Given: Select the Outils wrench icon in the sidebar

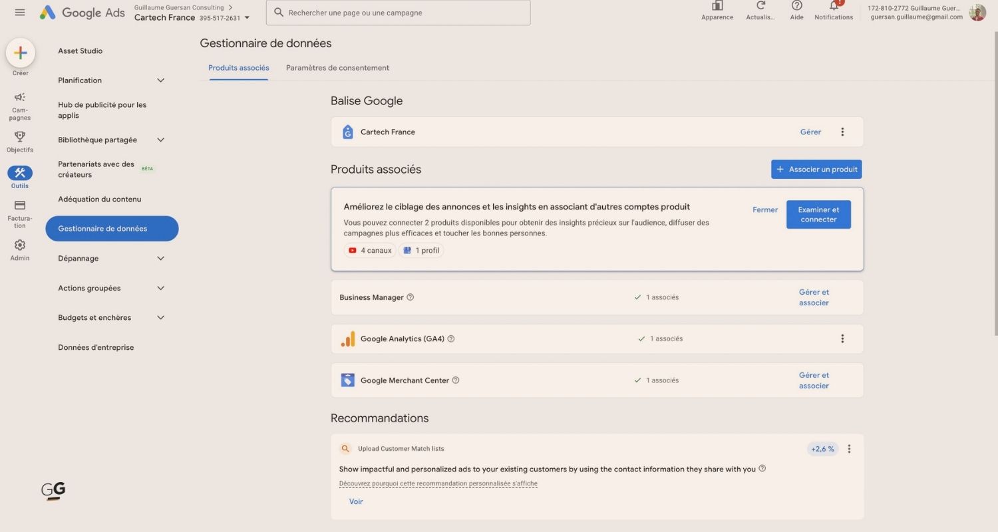Looking at the screenshot, I should coord(19,173).
